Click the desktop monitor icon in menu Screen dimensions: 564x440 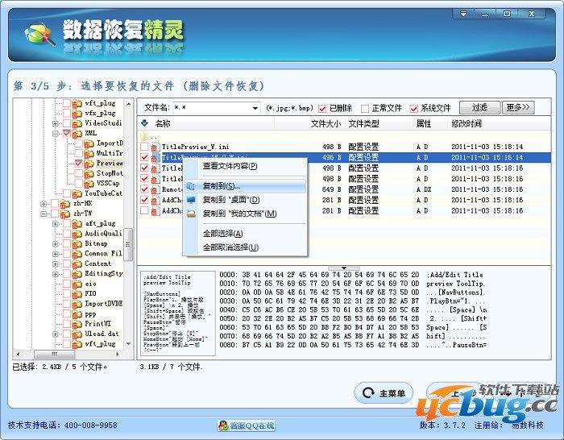pyautogui.click(x=191, y=200)
